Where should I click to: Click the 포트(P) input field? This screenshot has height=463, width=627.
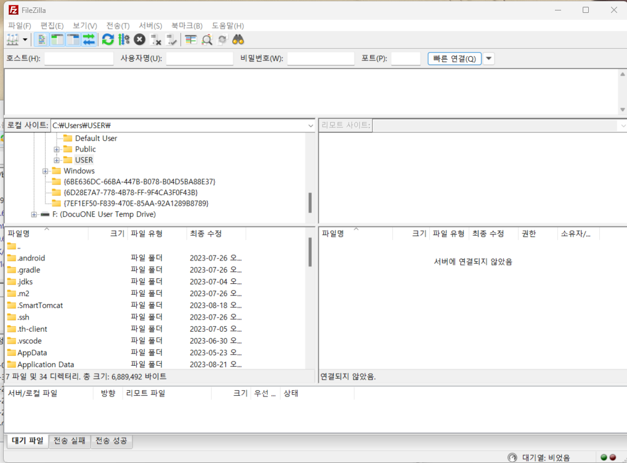click(x=406, y=58)
